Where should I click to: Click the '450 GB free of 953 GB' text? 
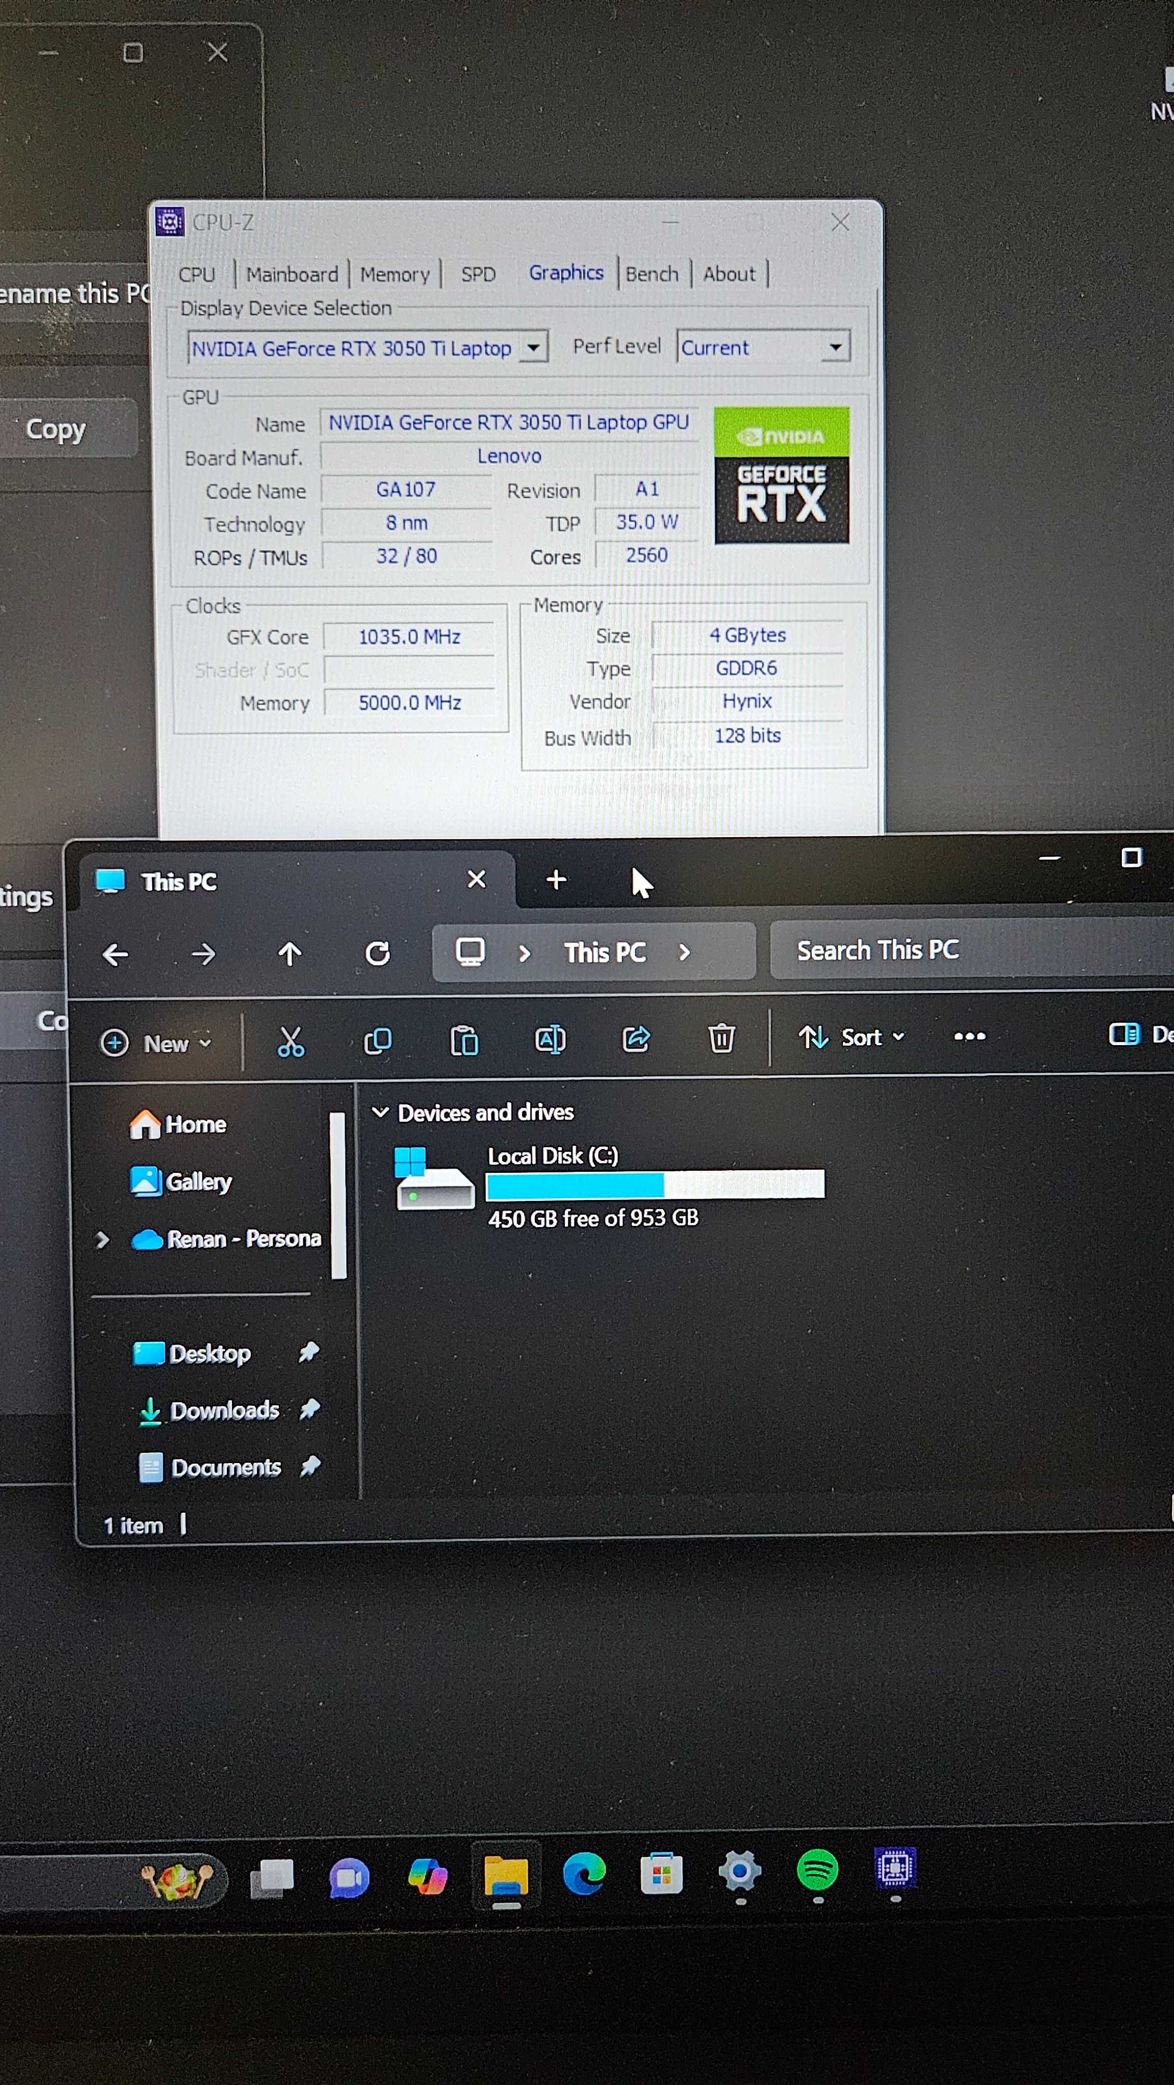(593, 1218)
